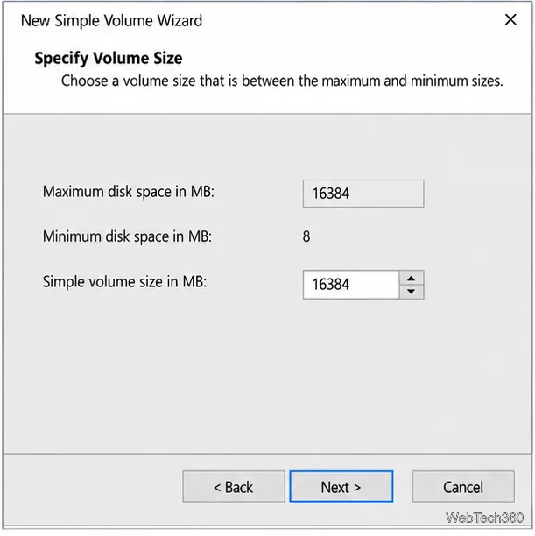This screenshot has width=535, height=536.
Task: Click the 'New Simple Volume Wizard' title
Action: pos(111,20)
